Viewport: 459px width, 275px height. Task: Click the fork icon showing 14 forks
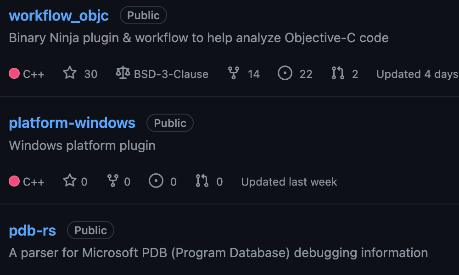pos(234,73)
